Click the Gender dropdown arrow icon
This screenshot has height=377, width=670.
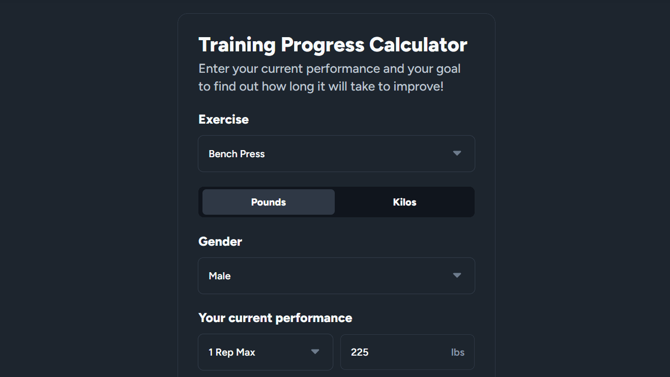pyautogui.click(x=456, y=275)
